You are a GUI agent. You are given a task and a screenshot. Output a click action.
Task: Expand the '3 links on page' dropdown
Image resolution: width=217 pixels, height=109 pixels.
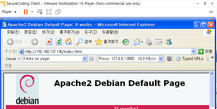click(85, 59)
